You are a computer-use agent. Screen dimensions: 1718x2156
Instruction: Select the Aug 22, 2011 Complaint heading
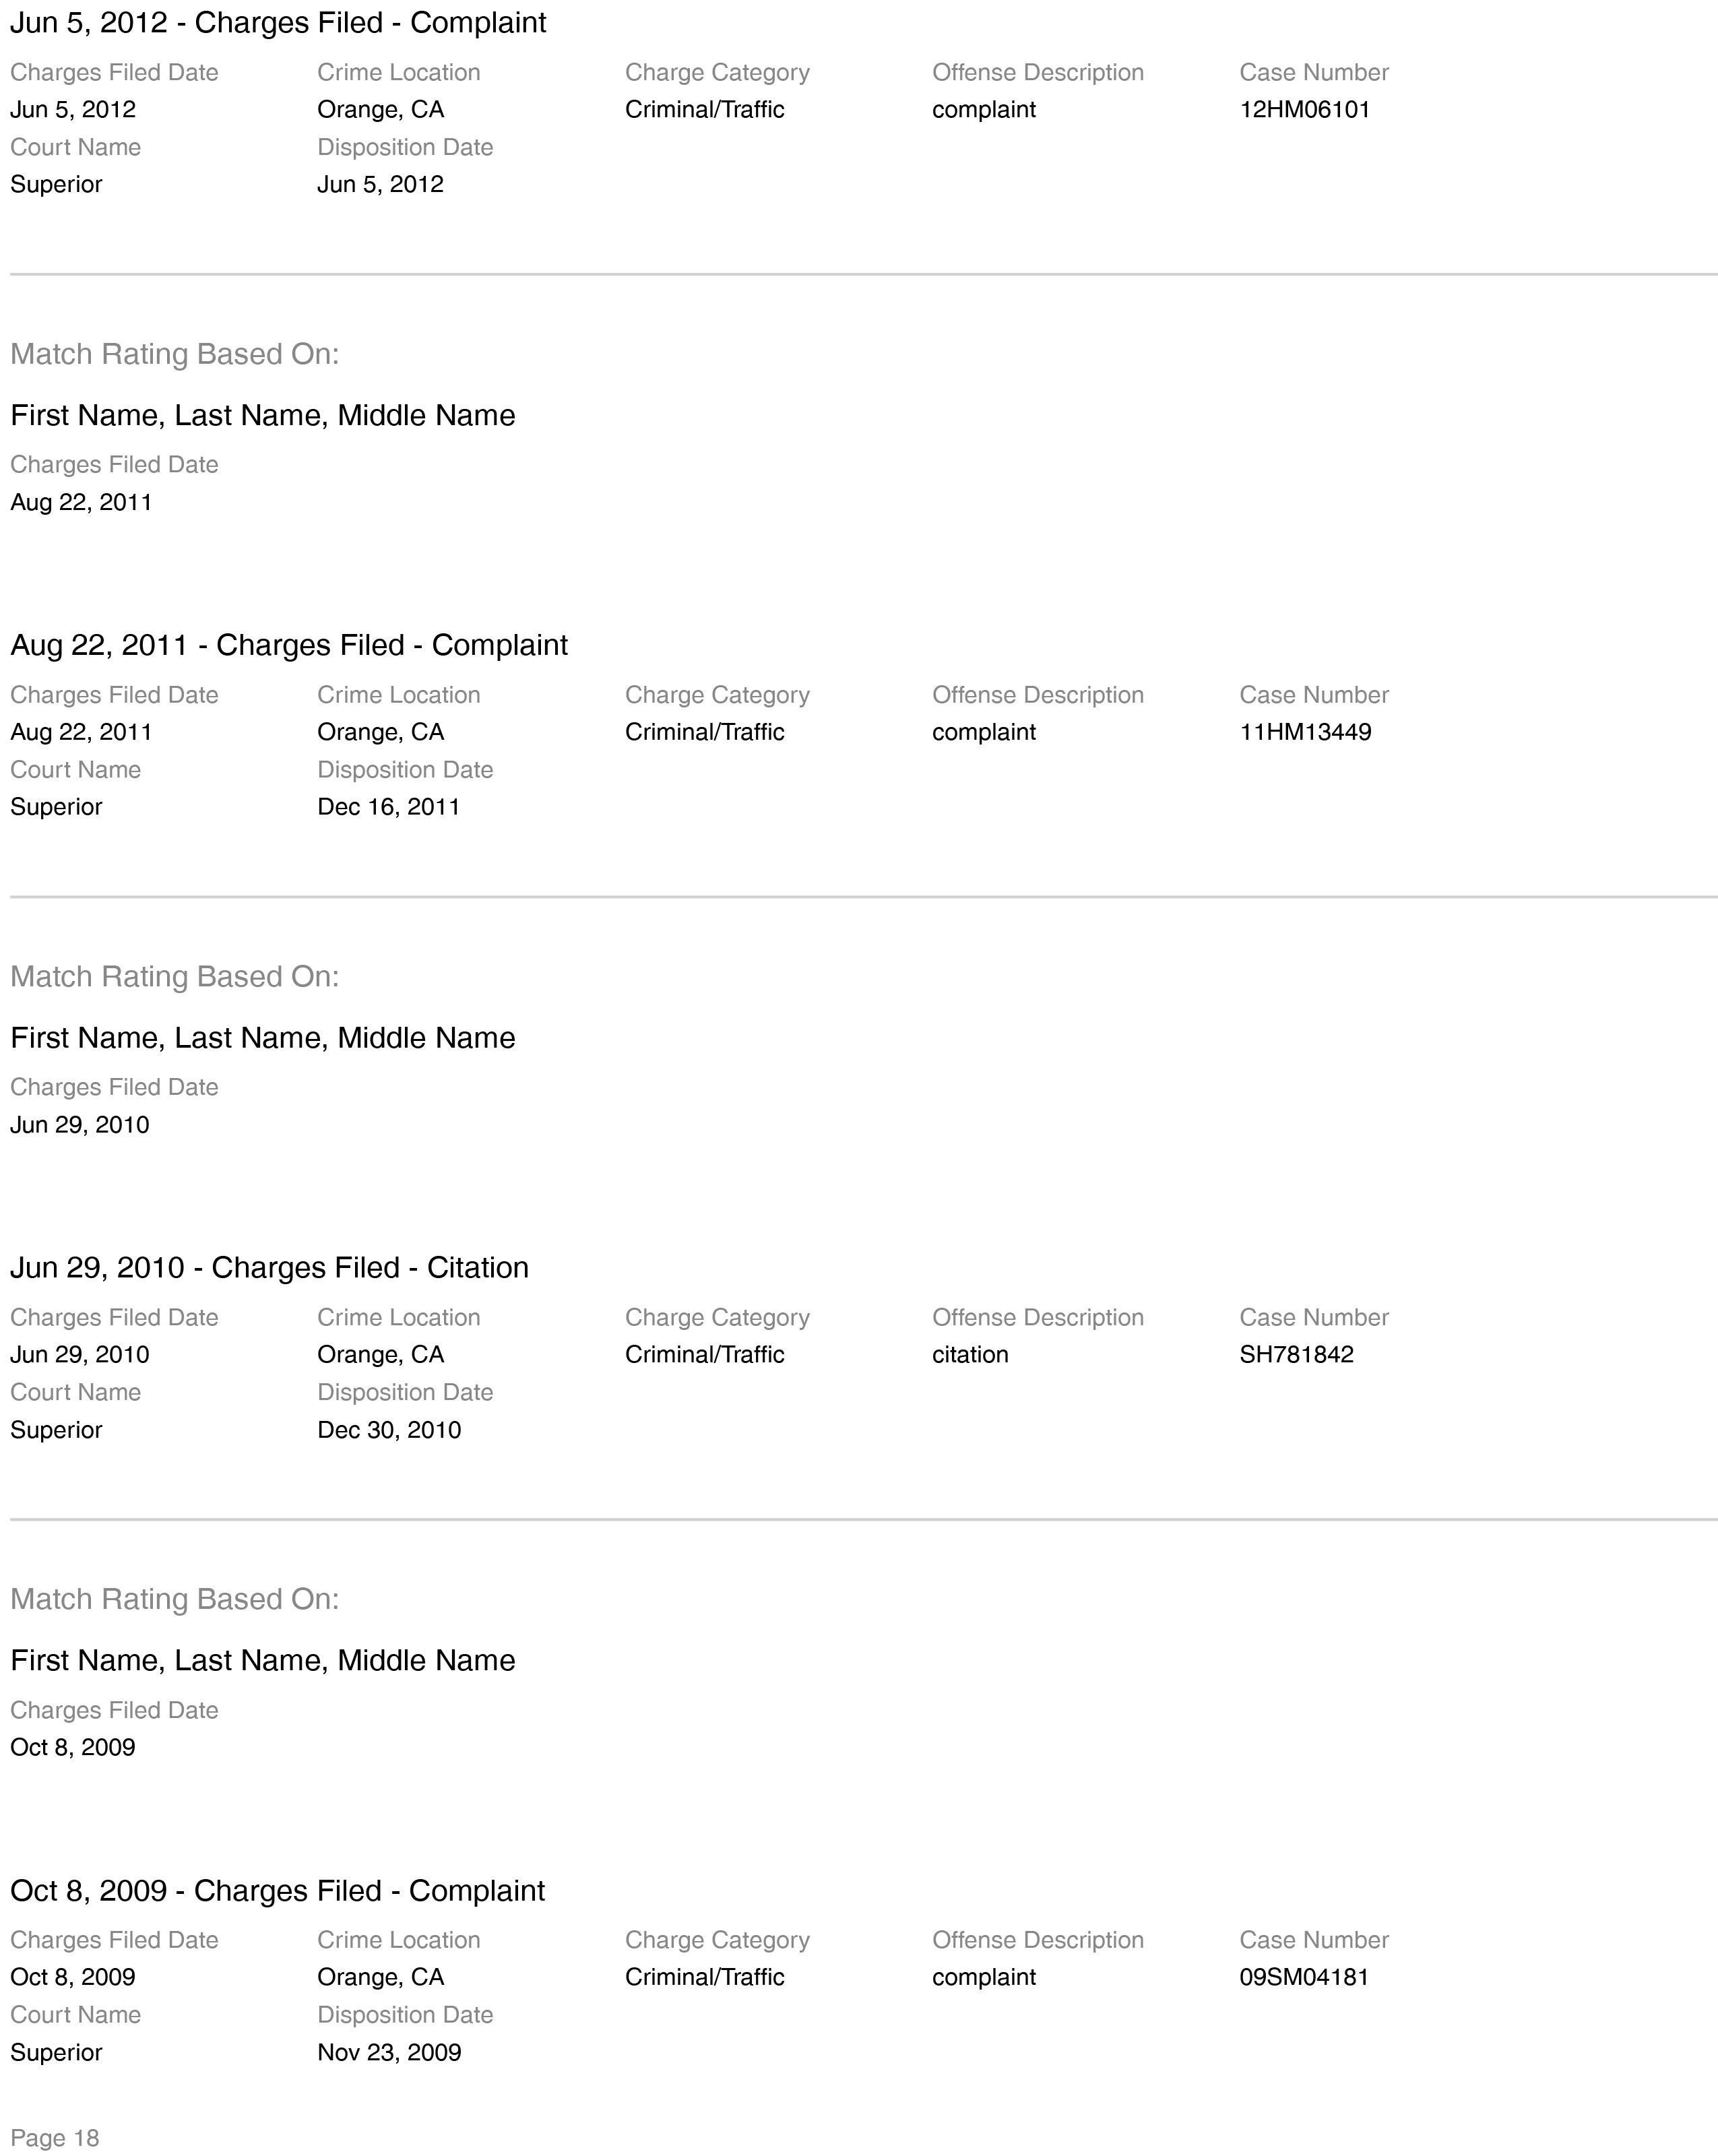click(289, 645)
